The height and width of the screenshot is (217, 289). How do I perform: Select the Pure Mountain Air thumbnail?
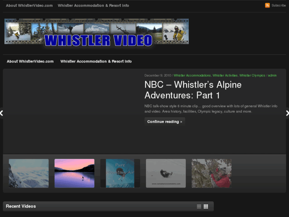tap(120, 173)
